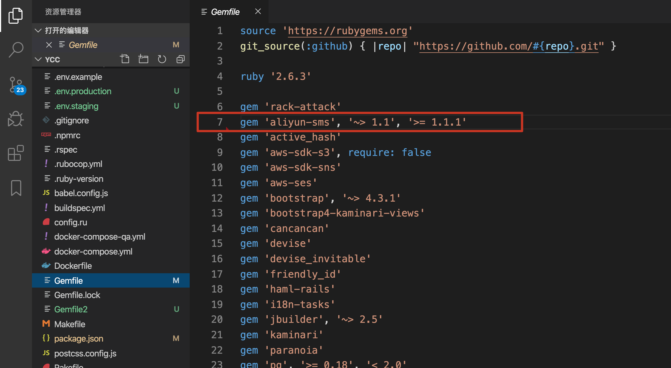
Task: Switch to the Gemfile editor tab
Action: pos(225,12)
